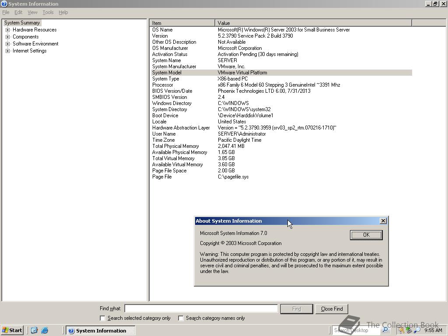Click the Search Desktop magnifier icon
The height and width of the screenshot is (336, 448).
(x=385, y=330)
